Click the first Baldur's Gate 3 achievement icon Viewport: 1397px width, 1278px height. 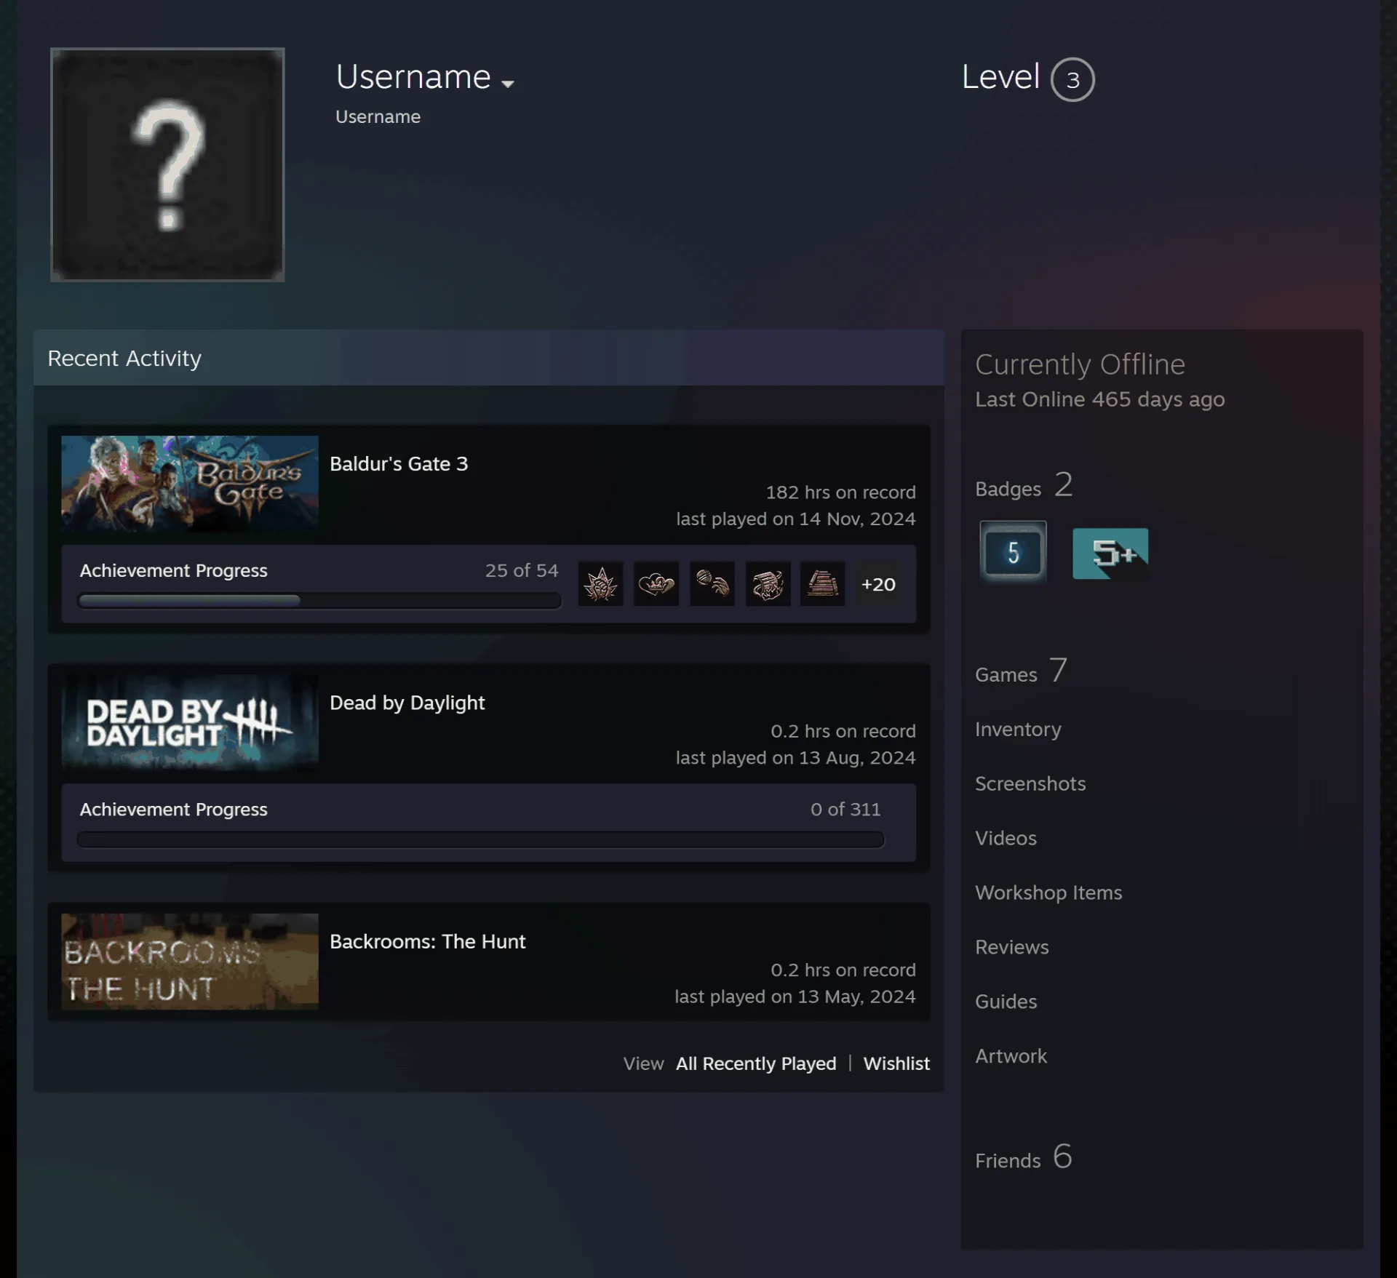click(x=600, y=583)
